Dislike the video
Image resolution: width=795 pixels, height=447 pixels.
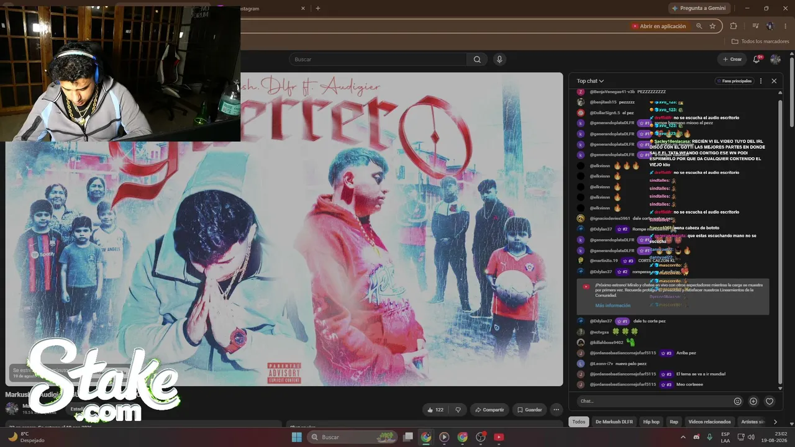pos(458,410)
